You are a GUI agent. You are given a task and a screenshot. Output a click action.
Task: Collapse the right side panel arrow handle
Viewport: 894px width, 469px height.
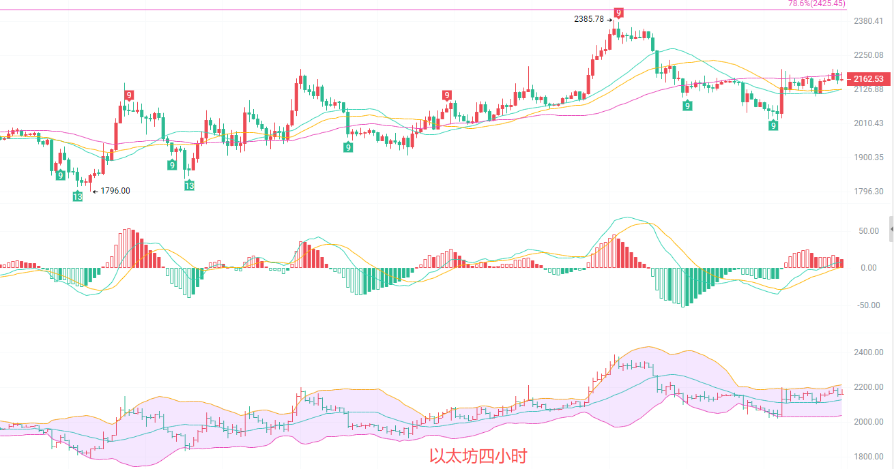[891, 229]
